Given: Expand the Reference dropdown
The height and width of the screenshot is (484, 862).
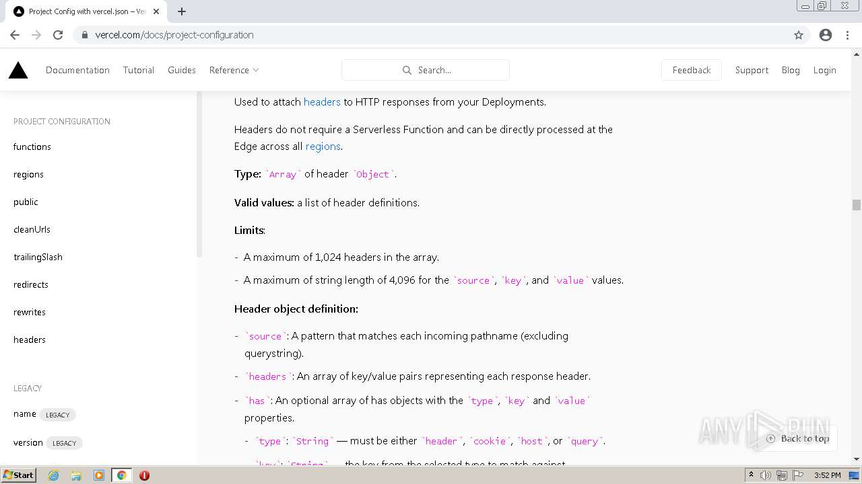Looking at the screenshot, I should point(234,70).
